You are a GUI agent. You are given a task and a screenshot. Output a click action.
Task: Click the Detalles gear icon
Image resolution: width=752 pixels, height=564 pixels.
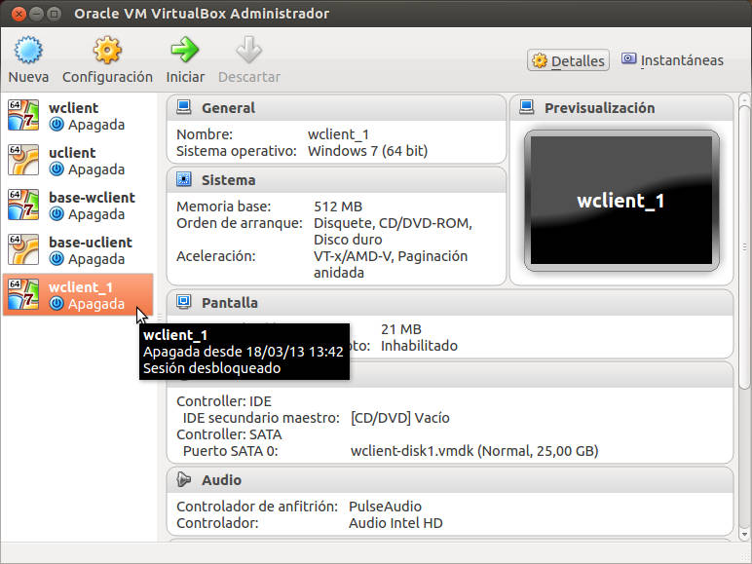pos(540,61)
